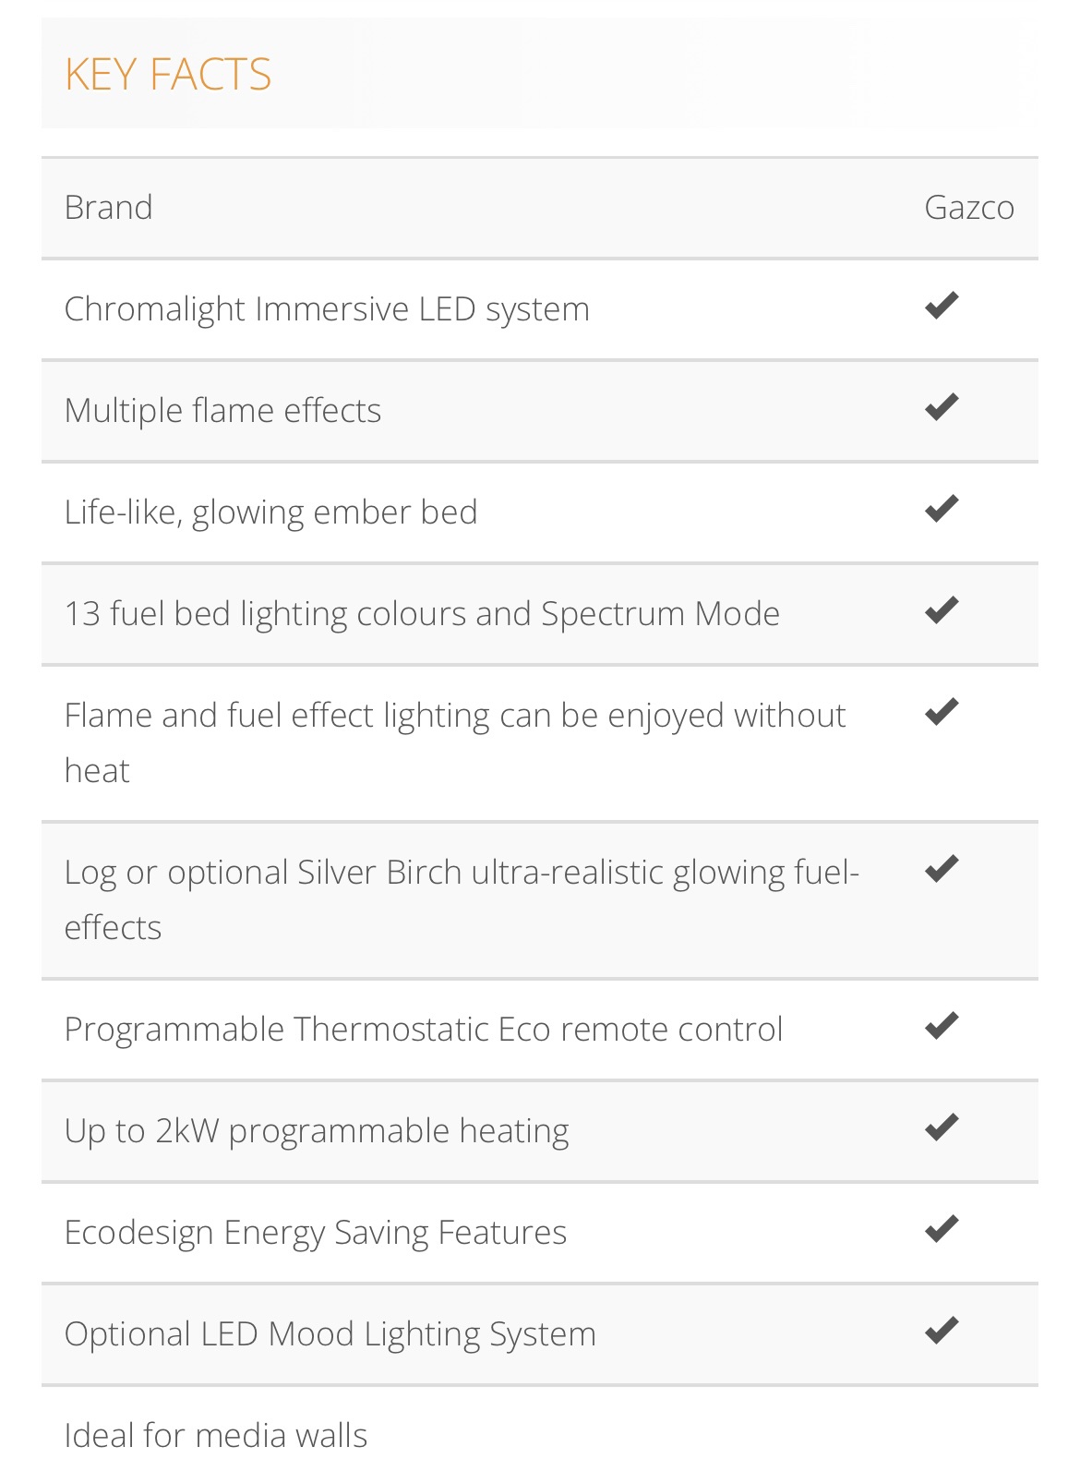The width and height of the screenshot is (1080, 1483).
Task: Click checkmark beside Silver Birch fuel-effects row
Action: click(942, 869)
